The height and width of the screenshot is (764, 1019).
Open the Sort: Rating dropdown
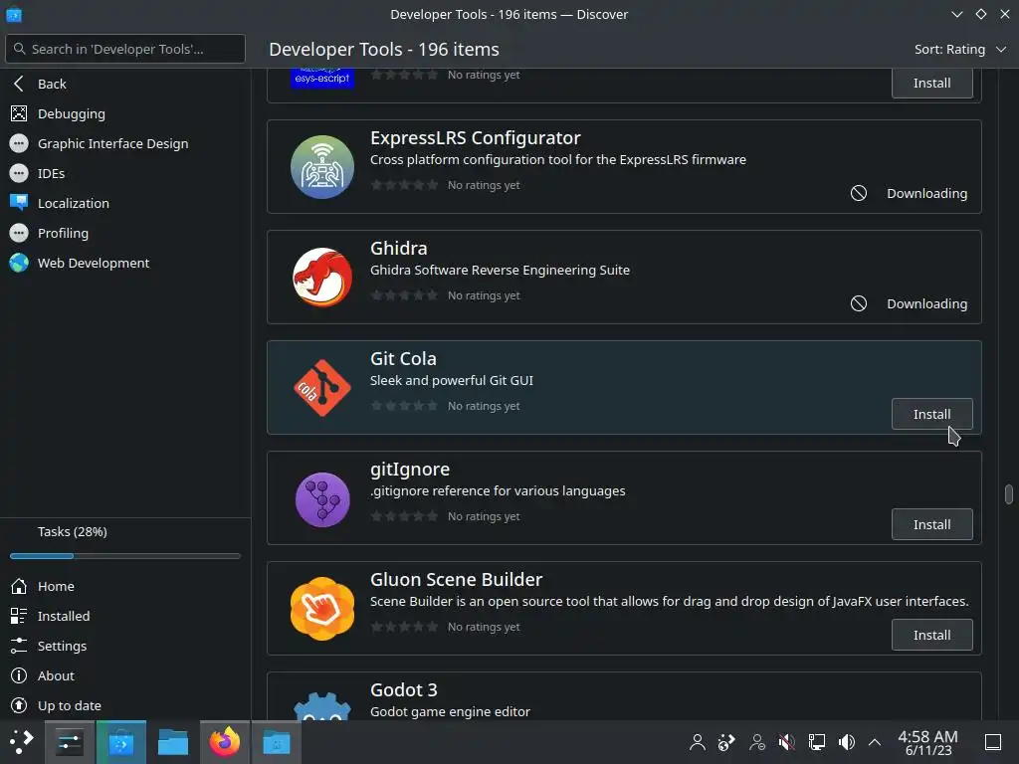click(960, 50)
